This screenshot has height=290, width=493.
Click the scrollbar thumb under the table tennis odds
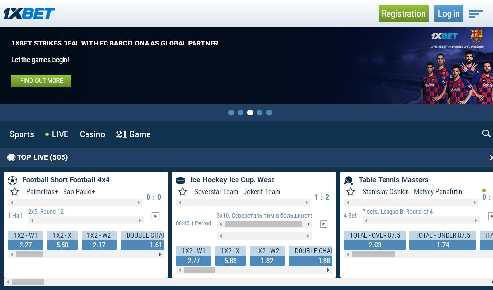pos(373,254)
